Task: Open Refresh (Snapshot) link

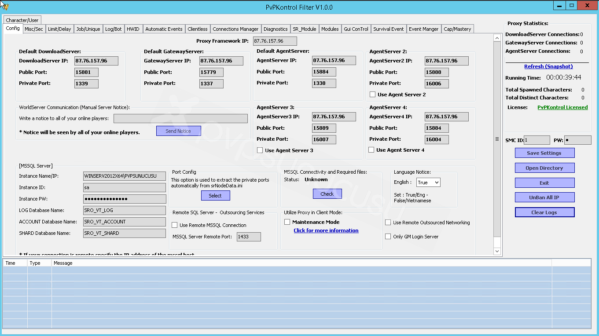Action: point(548,66)
